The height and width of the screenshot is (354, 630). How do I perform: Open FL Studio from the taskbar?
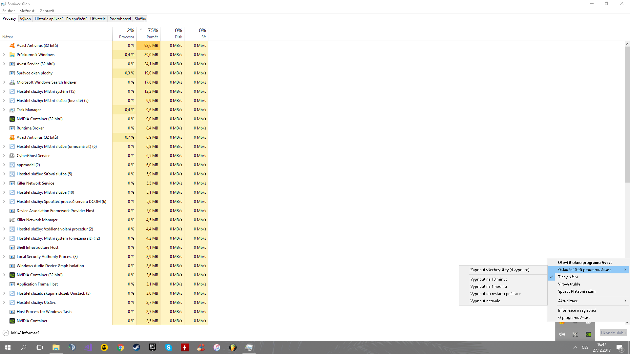(x=233, y=347)
